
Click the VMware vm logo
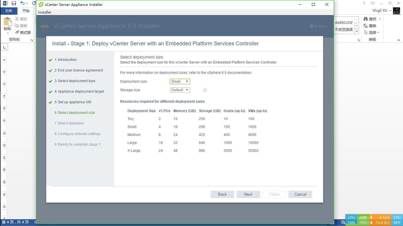pos(45,26)
